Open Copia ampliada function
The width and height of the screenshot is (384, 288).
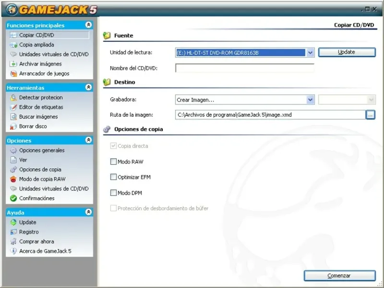[36, 45]
